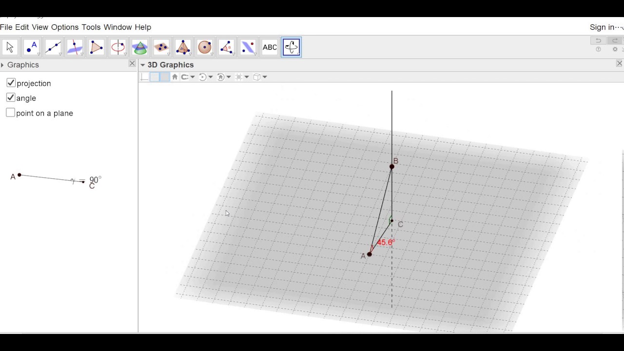
Task: Select the Perpendicular Line tool
Action: pos(75,47)
